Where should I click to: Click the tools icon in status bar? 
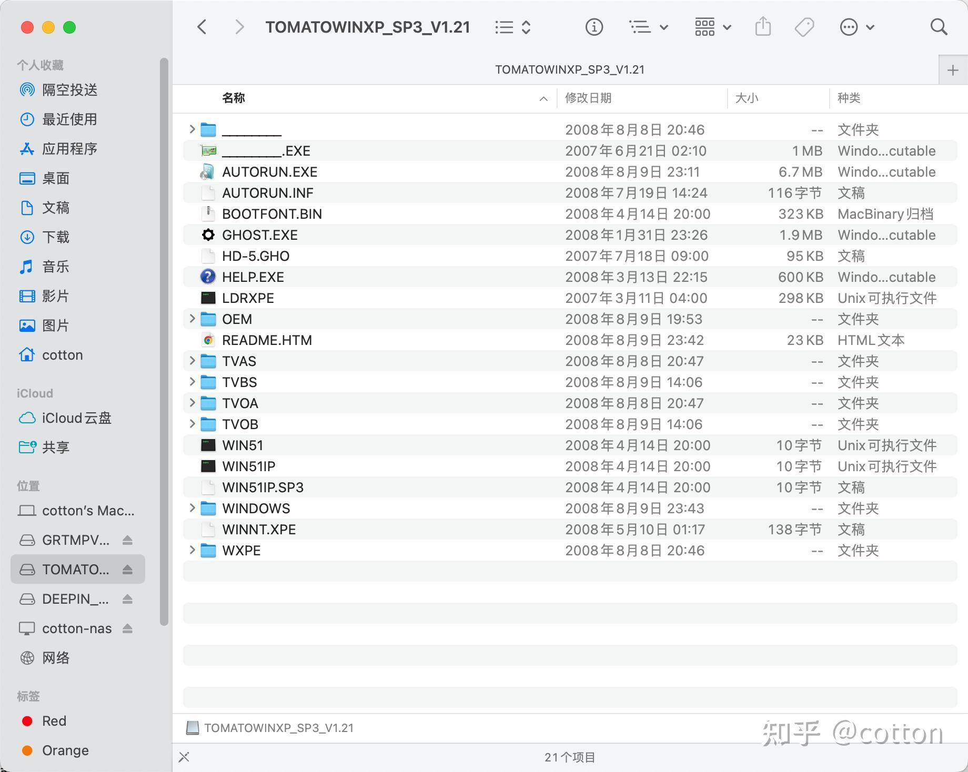tap(184, 757)
